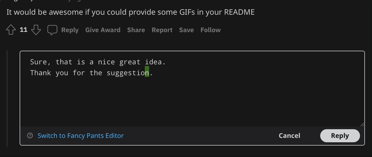Image resolution: width=372 pixels, height=157 pixels.
Task: Share this comment
Action: pyautogui.click(x=136, y=30)
